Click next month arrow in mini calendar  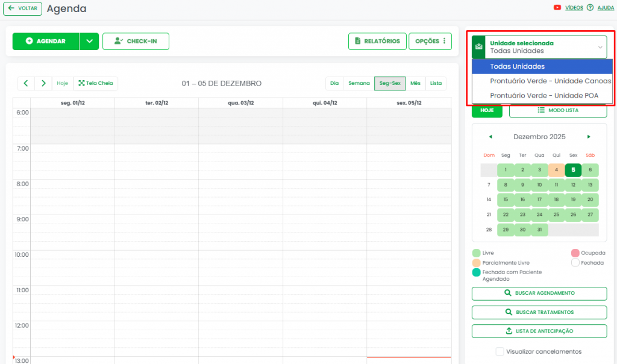[589, 137]
